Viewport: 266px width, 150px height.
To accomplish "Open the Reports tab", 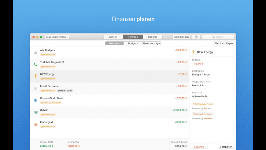I will click(x=153, y=37).
